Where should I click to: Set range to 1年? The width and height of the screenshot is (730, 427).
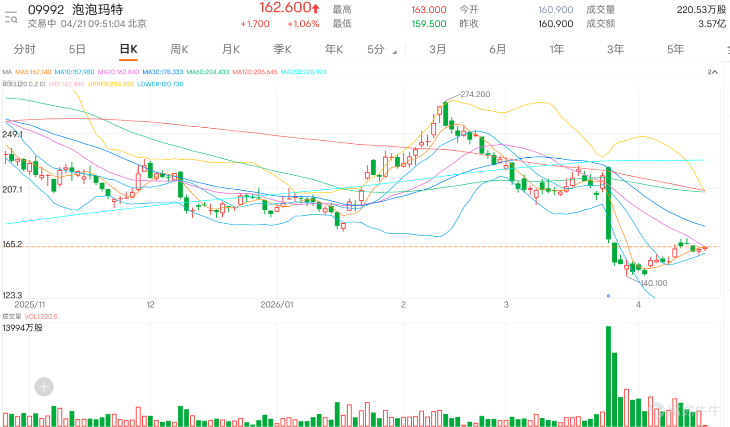pyautogui.click(x=557, y=49)
